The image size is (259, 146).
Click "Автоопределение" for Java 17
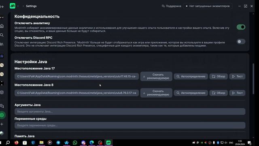[191, 76]
